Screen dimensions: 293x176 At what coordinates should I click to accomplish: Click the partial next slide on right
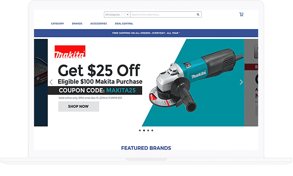click(x=251, y=83)
